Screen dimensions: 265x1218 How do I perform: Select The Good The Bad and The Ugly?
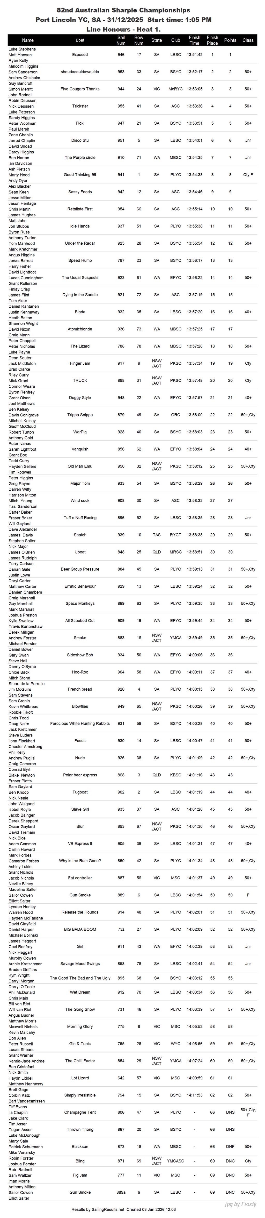[80, 978]
